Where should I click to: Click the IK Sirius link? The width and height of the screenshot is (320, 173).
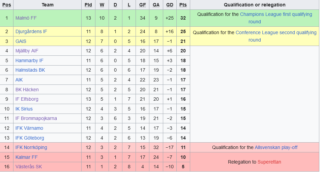click(25, 109)
